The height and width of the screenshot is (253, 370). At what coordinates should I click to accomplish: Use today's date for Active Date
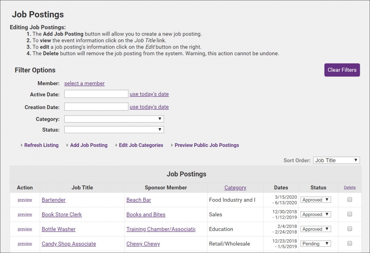pos(149,94)
